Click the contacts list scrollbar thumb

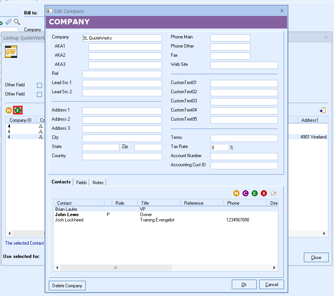pos(116,268)
